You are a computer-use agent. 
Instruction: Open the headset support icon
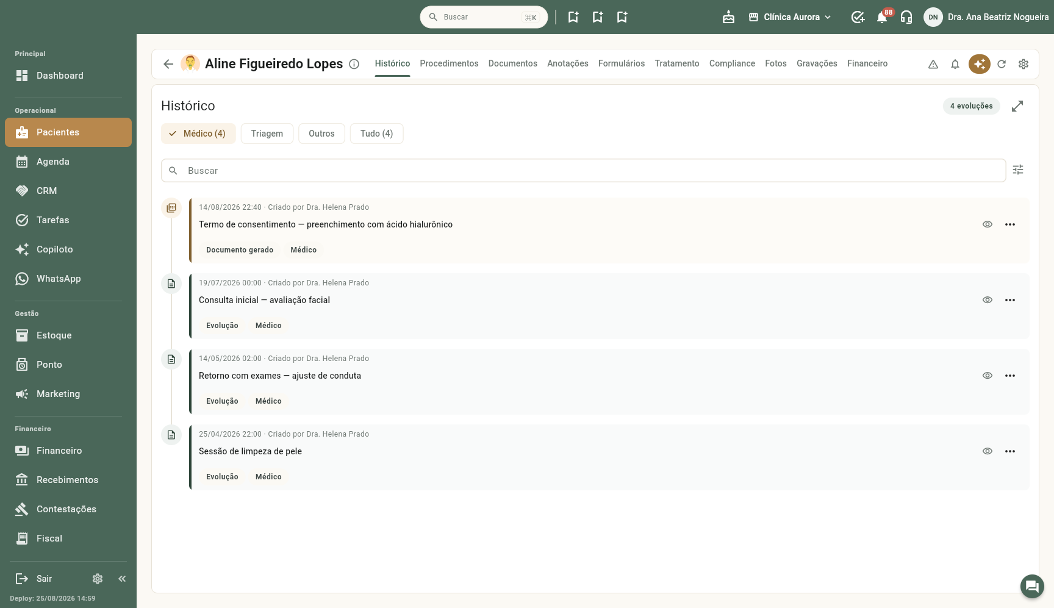(x=906, y=17)
